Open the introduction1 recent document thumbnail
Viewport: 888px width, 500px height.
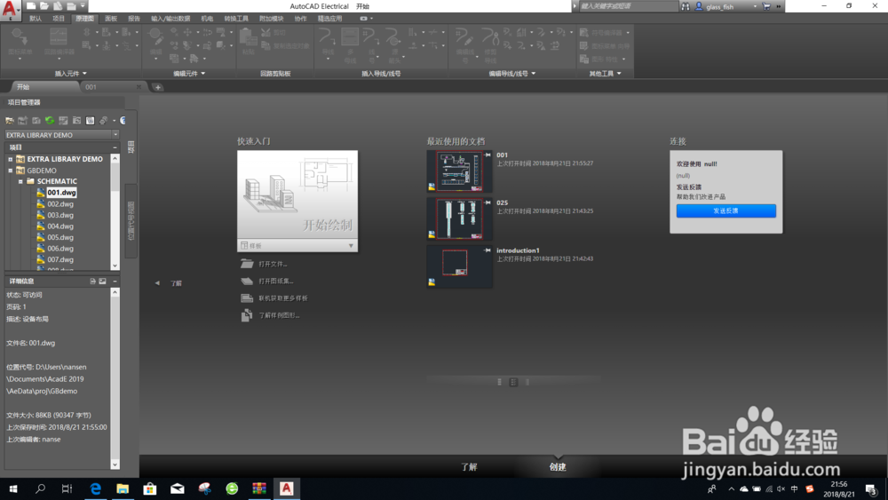click(x=459, y=266)
